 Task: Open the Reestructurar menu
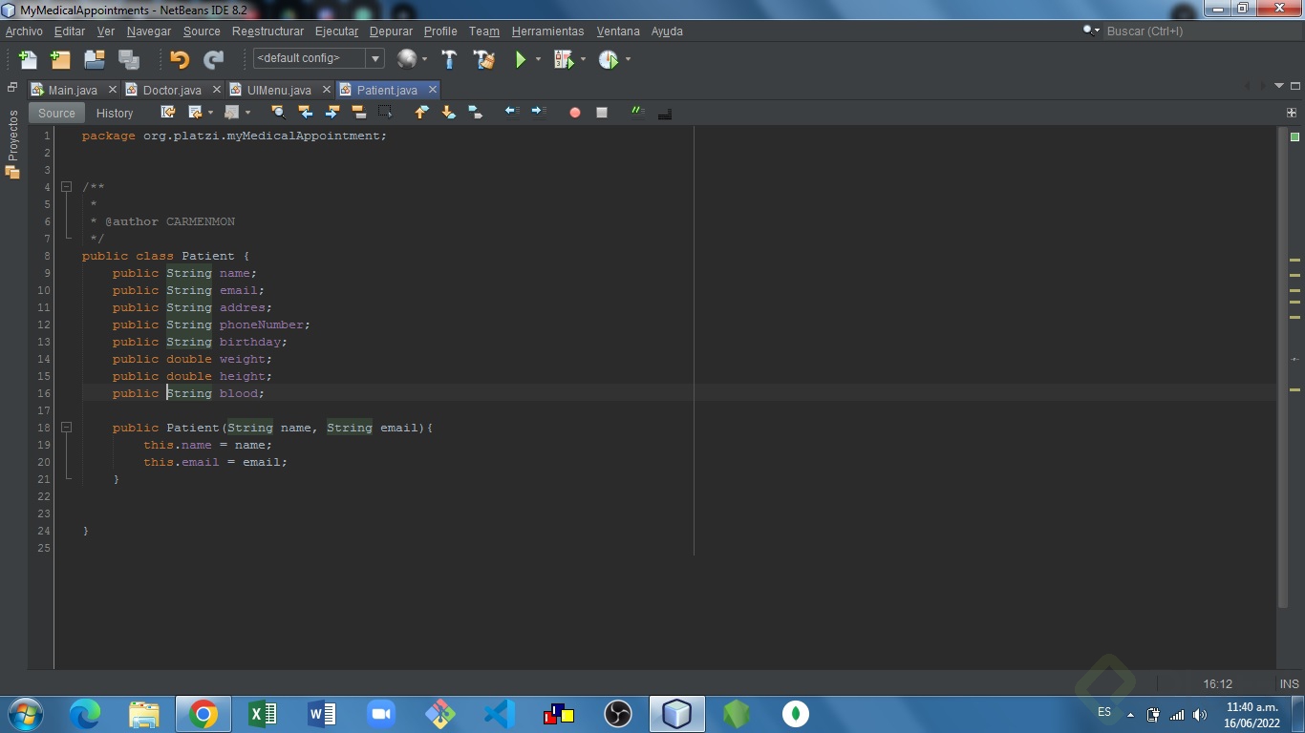click(x=267, y=31)
